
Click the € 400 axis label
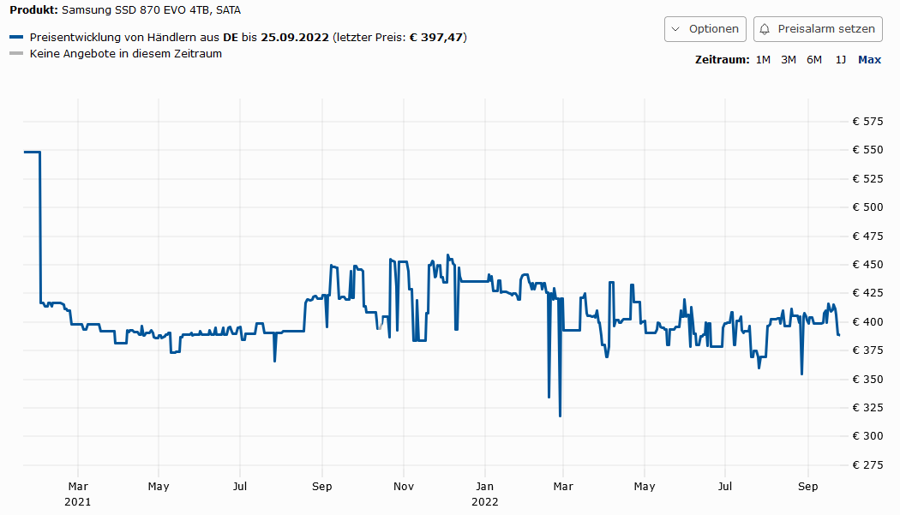(x=867, y=321)
